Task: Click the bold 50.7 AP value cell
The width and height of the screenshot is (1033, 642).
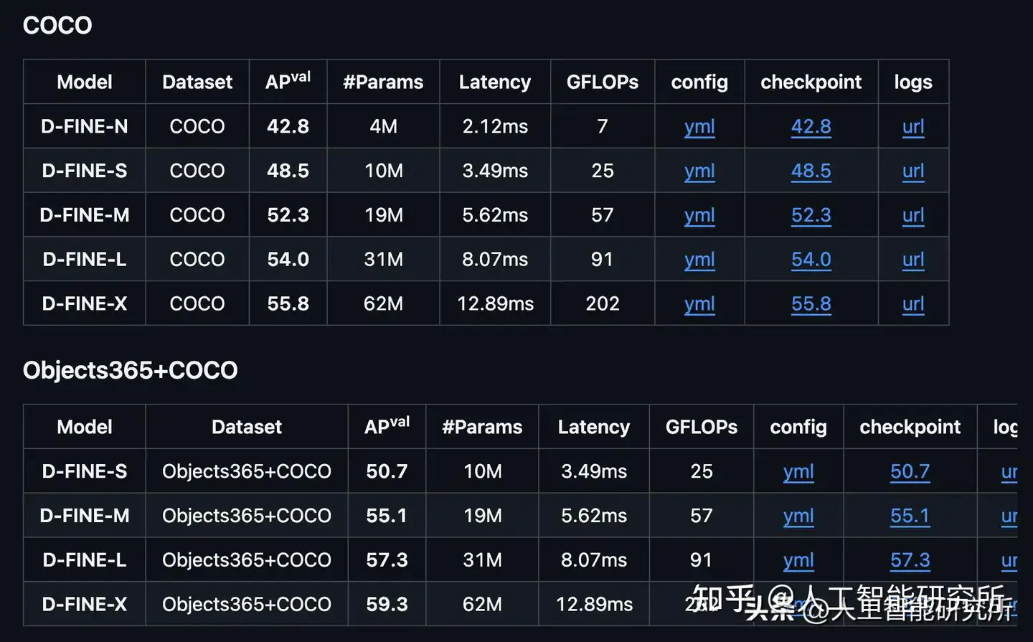Action: click(387, 471)
